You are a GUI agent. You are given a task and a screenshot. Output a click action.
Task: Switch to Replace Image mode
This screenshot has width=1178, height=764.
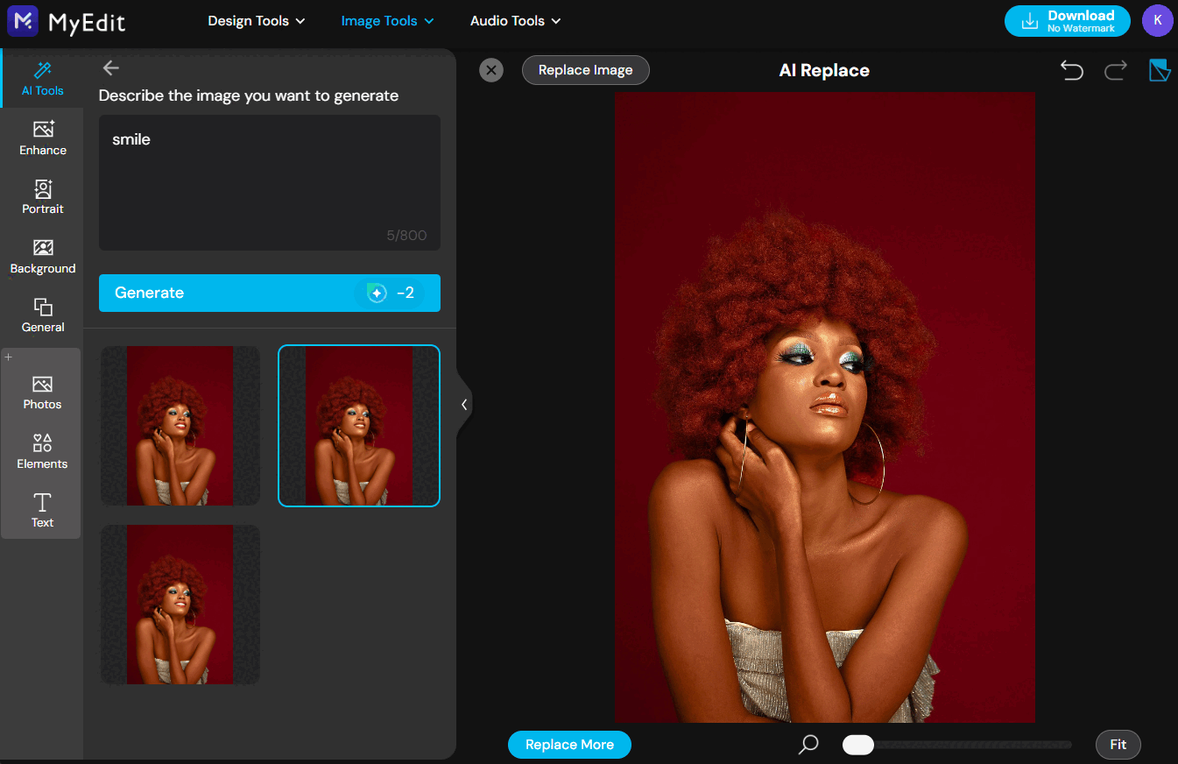[585, 70]
